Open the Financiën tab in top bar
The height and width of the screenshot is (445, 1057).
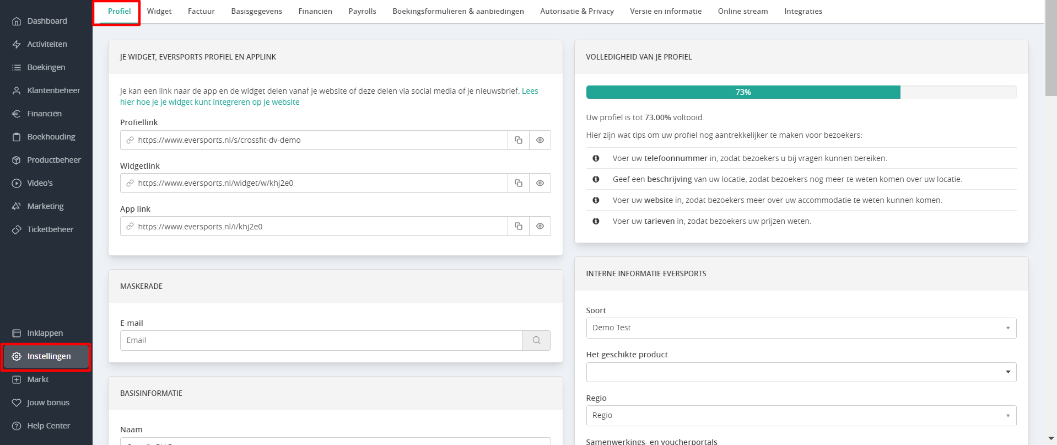click(x=315, y=11)
